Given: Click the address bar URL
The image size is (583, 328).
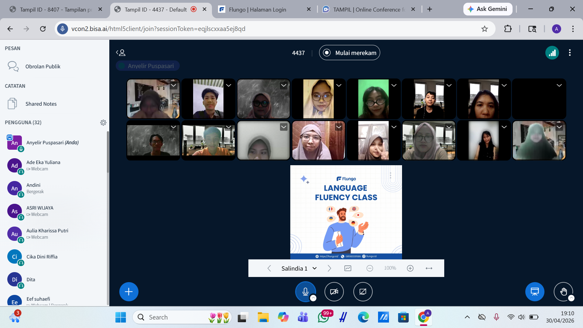Looking at the screenshot, I should 158,29.
